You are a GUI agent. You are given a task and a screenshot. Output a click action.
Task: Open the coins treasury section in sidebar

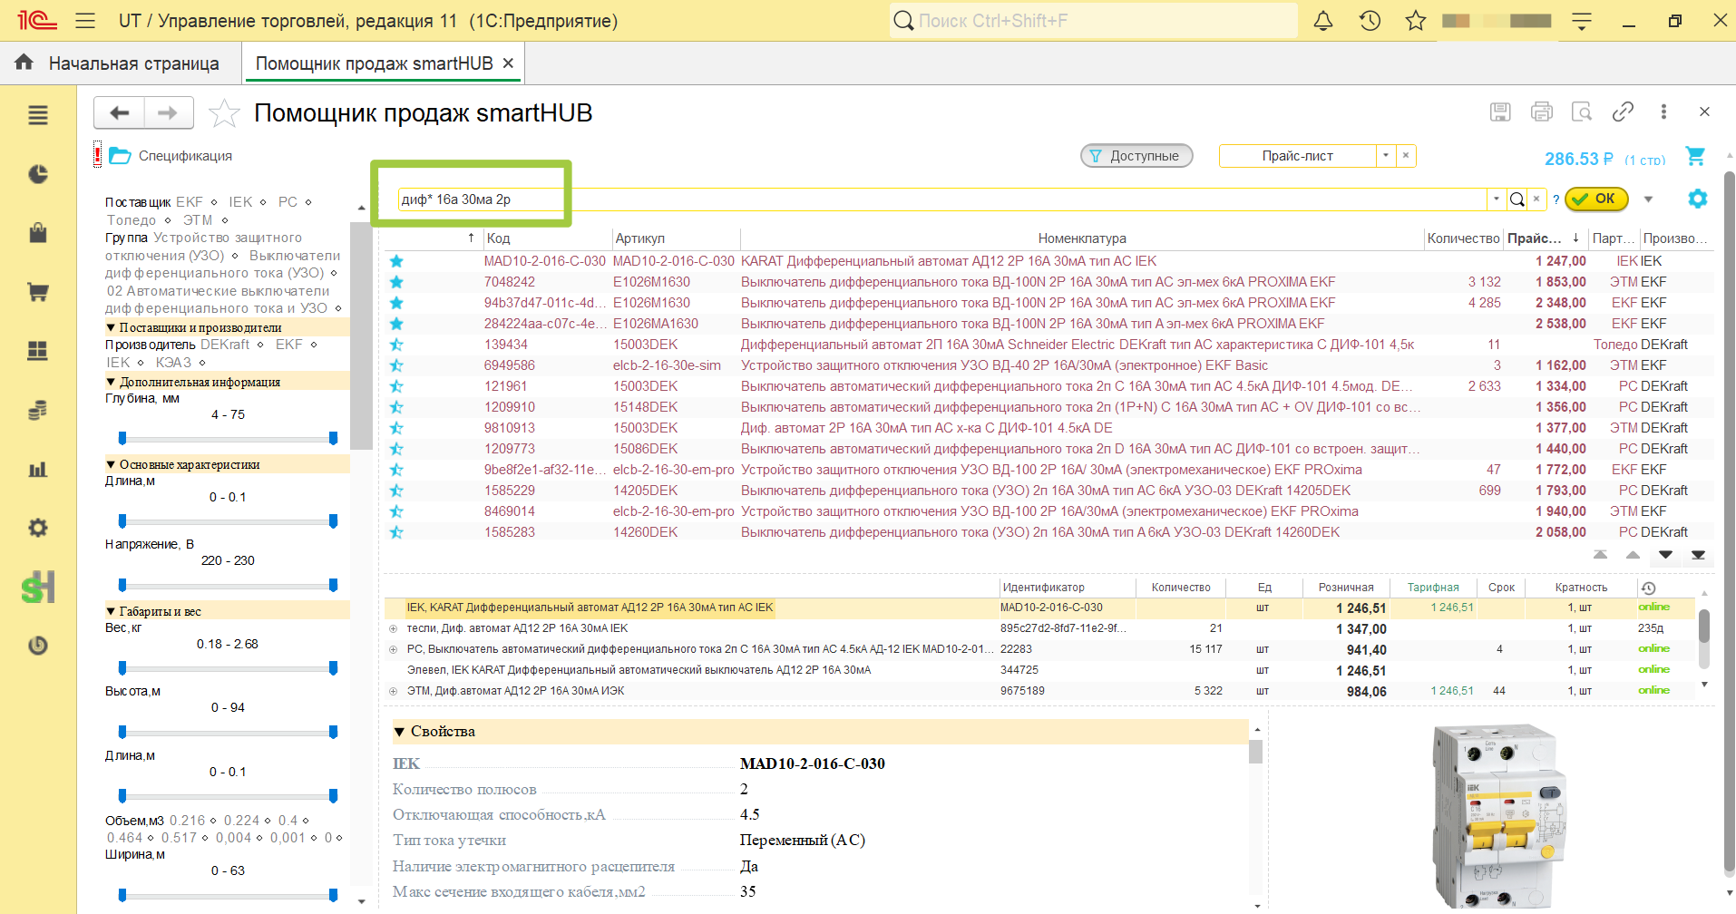[37, 410]
